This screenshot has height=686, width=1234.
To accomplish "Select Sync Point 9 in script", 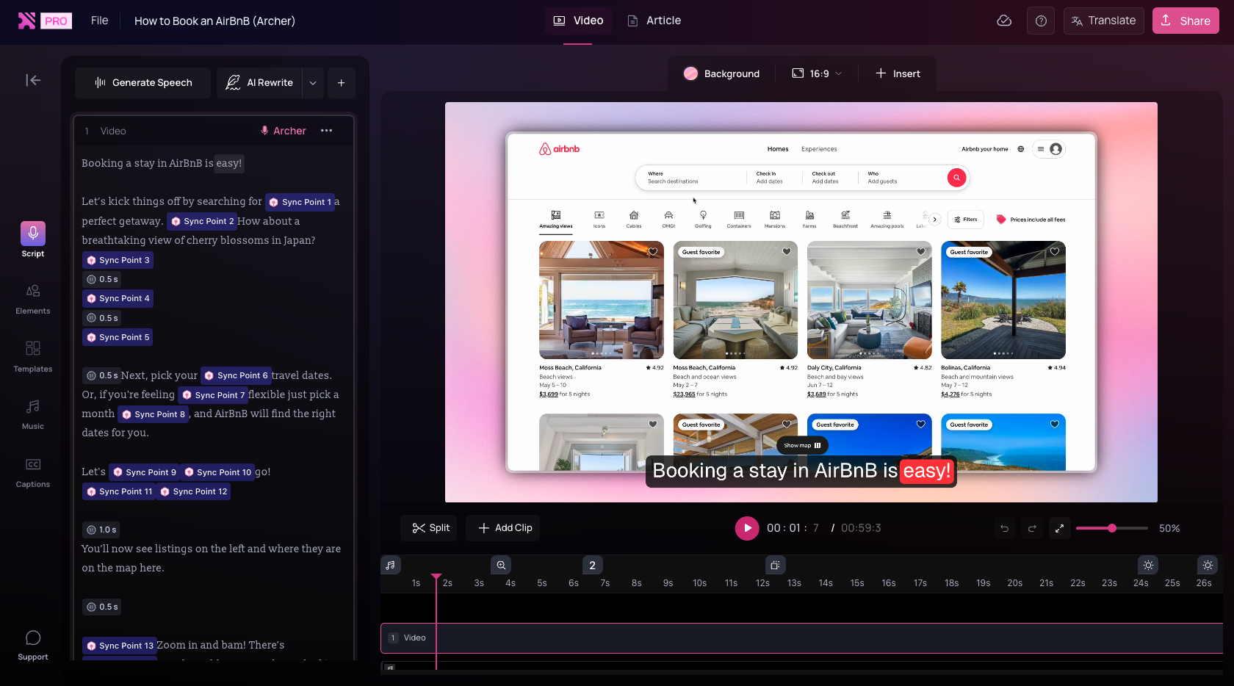I will point(144,472).
